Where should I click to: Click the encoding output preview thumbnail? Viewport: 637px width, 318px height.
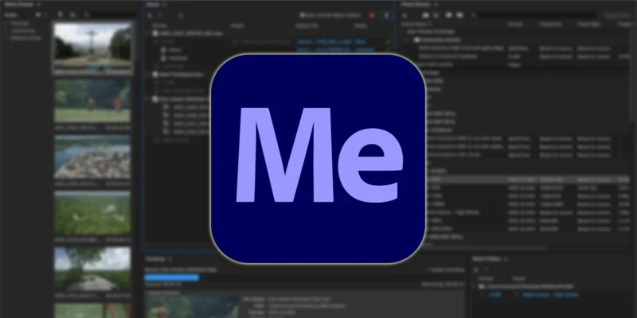point(193,307)
